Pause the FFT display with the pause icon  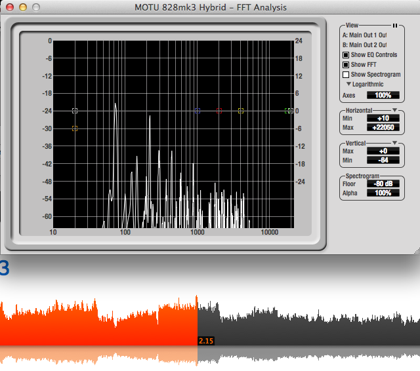coord(395,26)
